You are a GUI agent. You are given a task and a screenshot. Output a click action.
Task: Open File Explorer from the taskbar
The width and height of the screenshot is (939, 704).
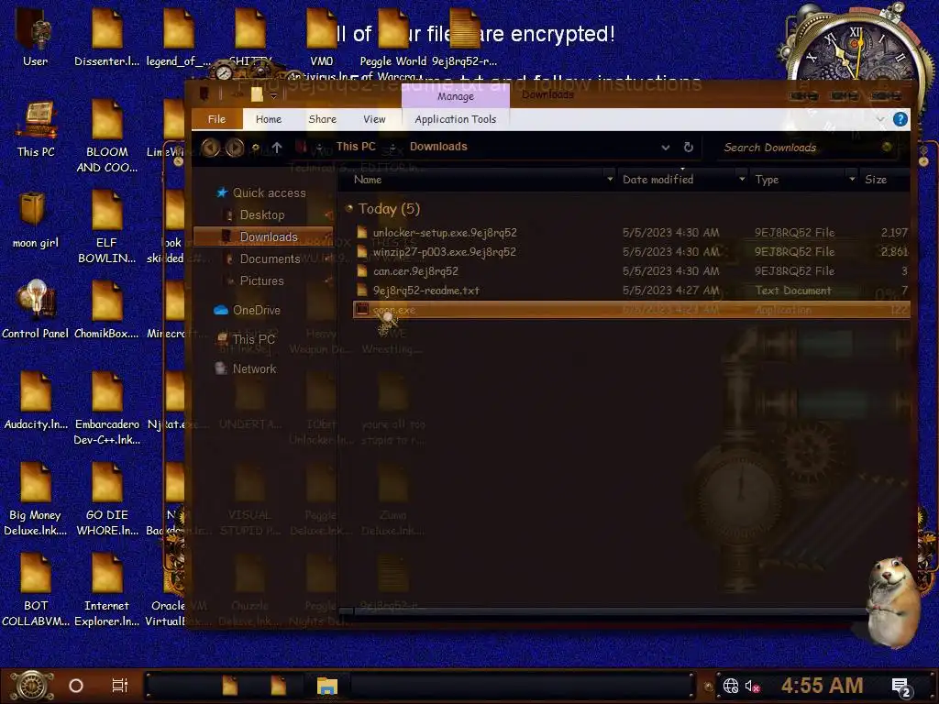click(x=327, y=686)
